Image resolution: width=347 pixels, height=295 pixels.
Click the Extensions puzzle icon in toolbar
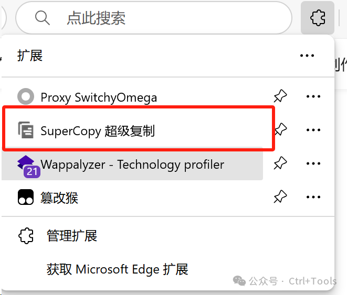317,18
